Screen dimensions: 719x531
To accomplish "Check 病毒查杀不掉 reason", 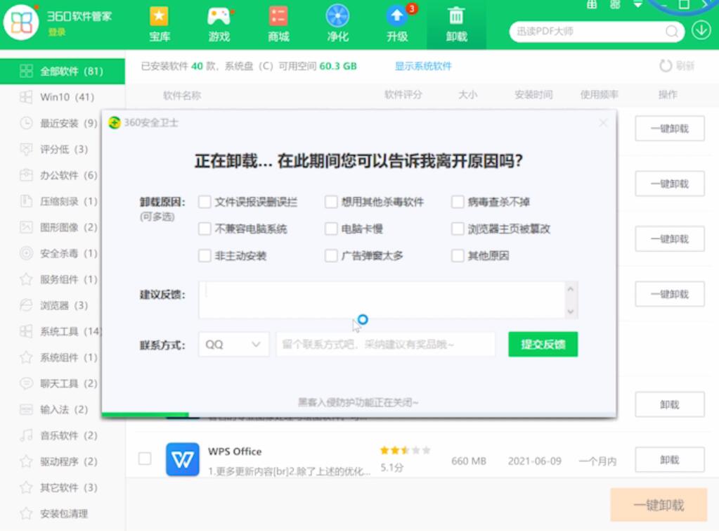I will (458, 202).
